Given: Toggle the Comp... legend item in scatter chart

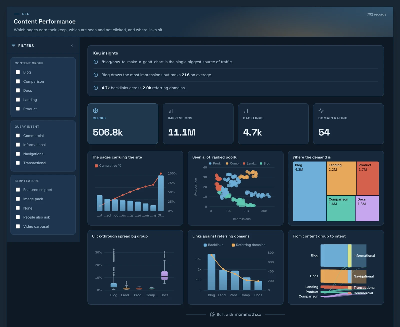Looking at the screenshot, I should 233,163.
